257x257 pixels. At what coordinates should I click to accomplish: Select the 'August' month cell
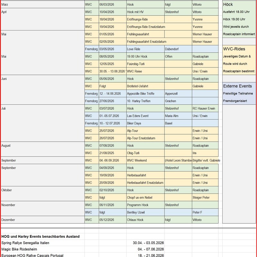43,149
